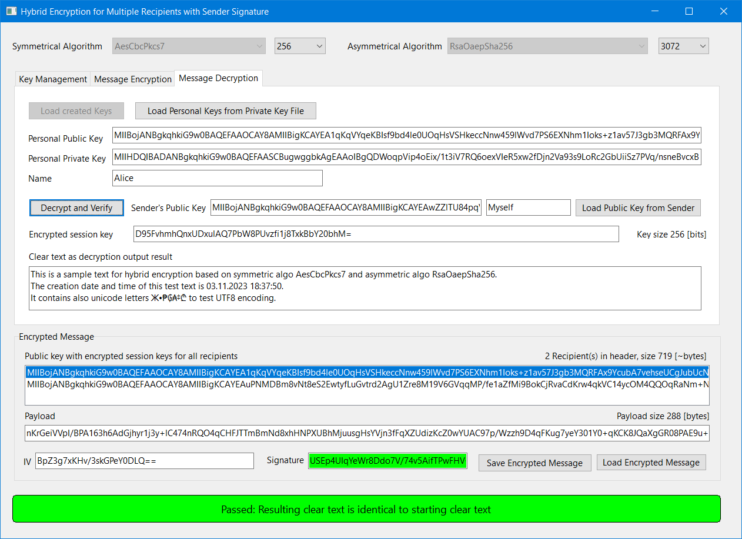This screenshot has width=742, height=539.
Task: Click the disabled Load created Keys button
Action: click(76, 111)
